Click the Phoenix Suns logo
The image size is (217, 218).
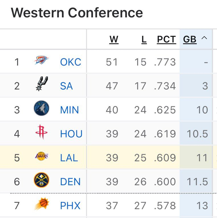42,204
